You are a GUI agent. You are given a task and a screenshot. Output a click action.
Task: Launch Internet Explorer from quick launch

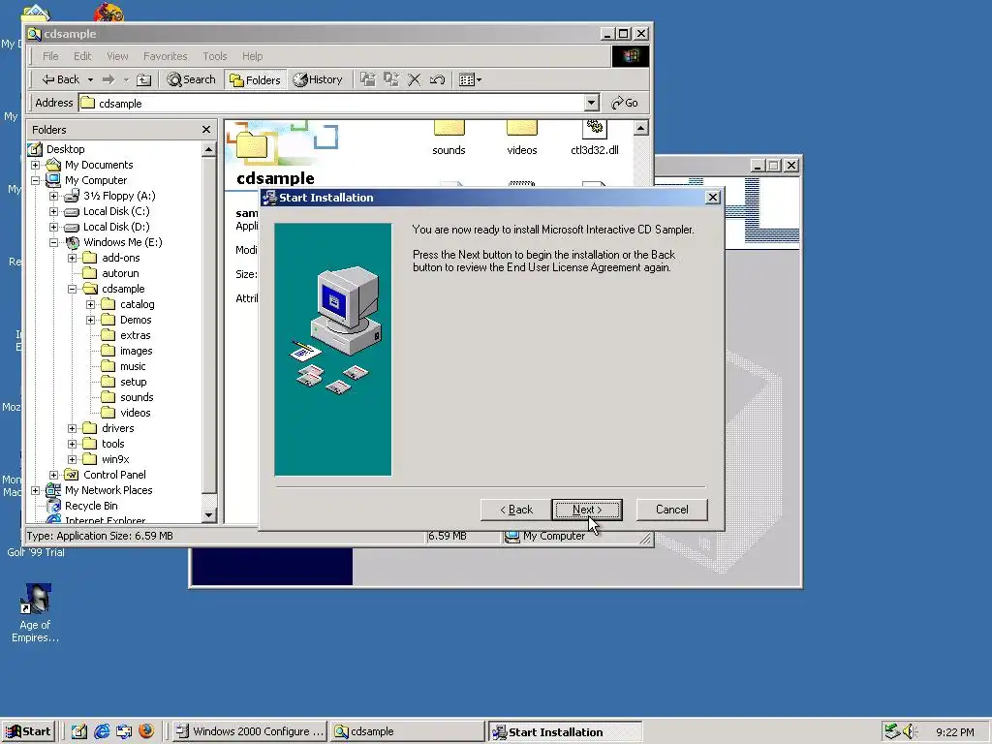point(101,731)
